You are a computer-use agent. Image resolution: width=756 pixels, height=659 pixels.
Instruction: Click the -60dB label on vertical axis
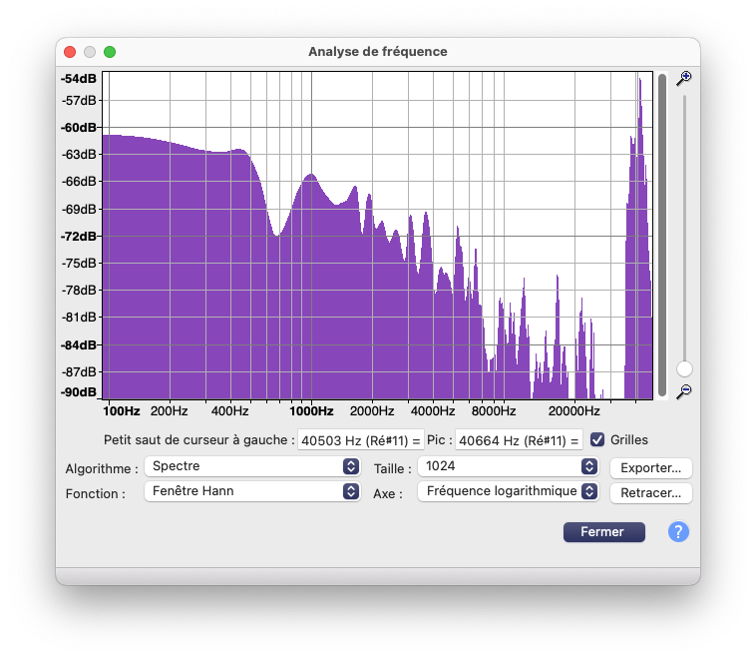(79, 128)
